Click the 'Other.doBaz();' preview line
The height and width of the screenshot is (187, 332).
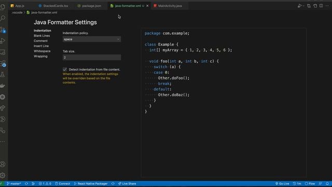coord(174,95)
